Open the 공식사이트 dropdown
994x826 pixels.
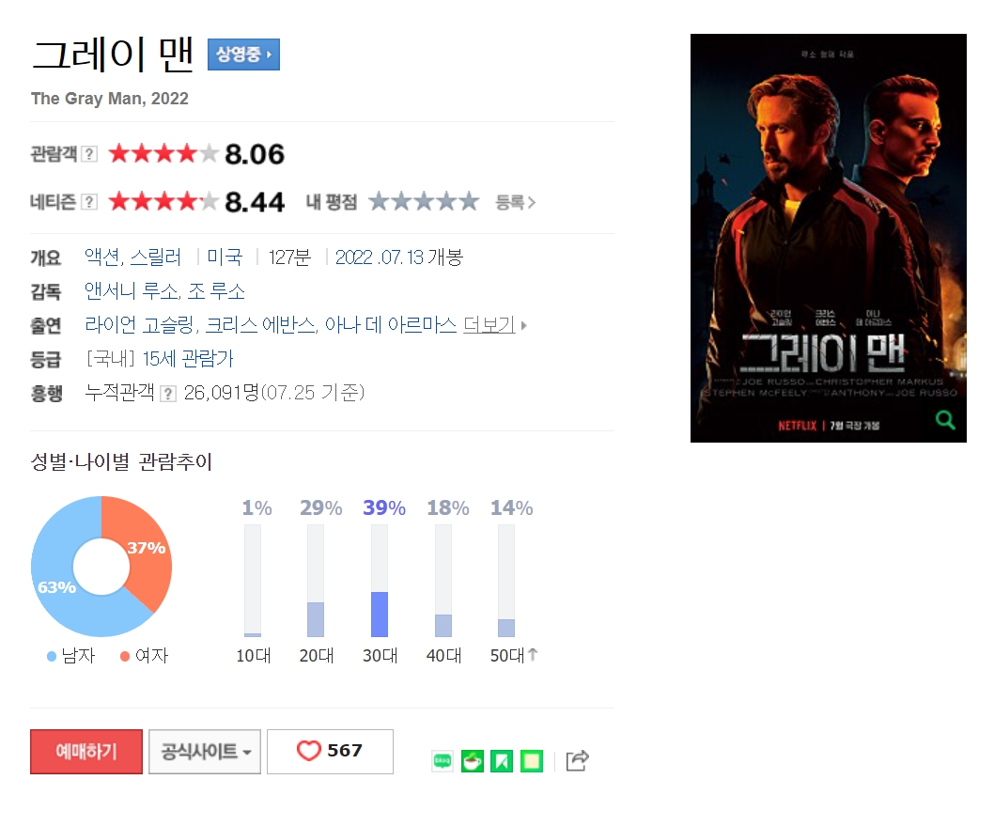click(x=205, y=751)
